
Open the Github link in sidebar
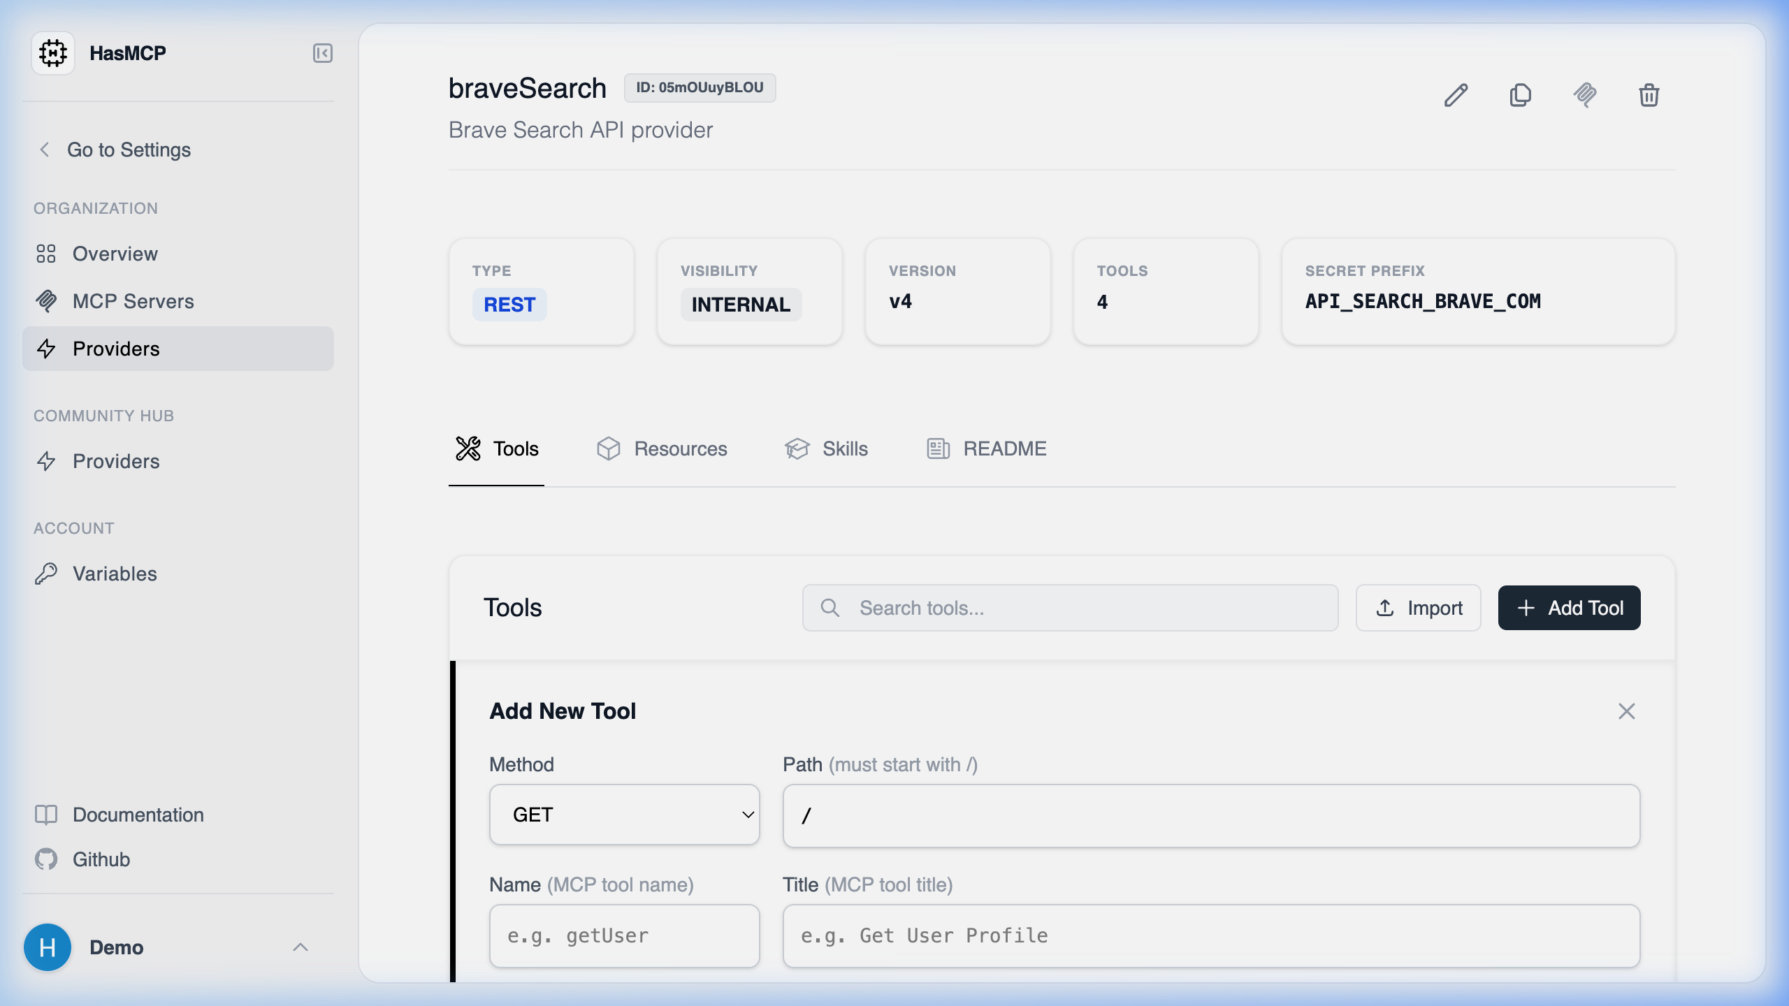coord(101,859)
